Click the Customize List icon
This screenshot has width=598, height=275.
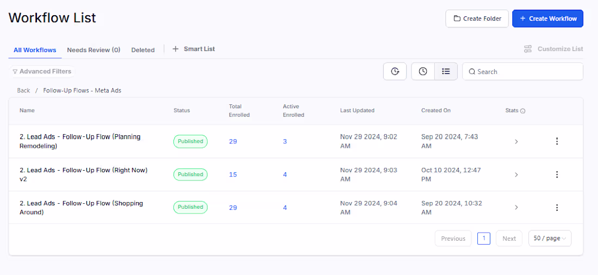pos(528,49)
